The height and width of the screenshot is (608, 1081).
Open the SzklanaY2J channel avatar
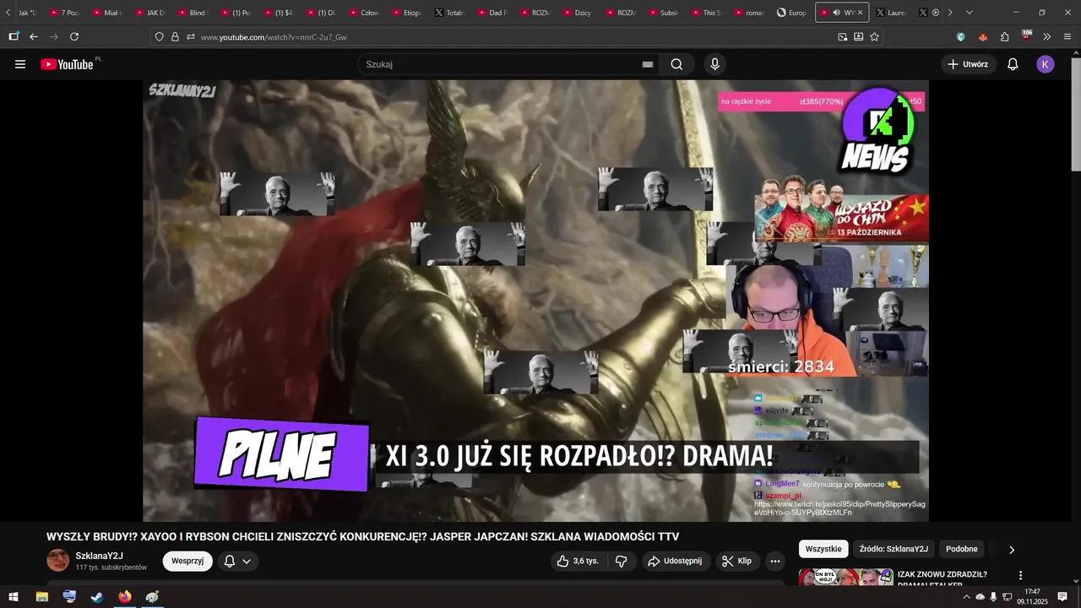click(x=58, y=561)
